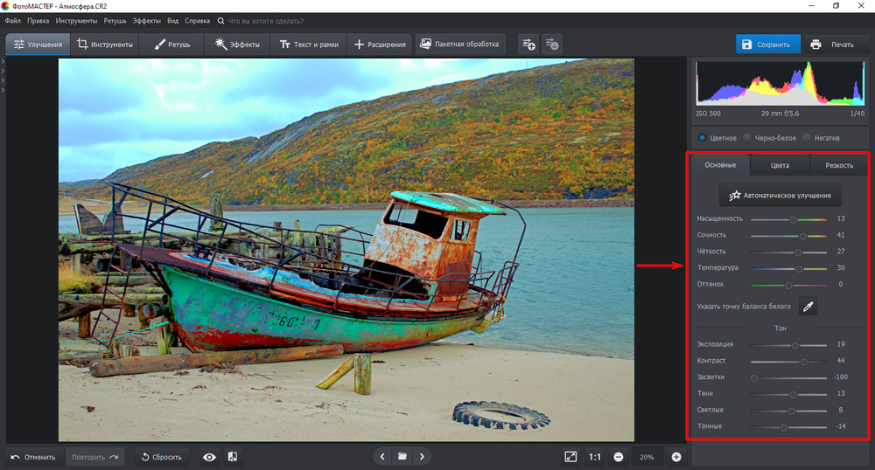The width and height of the screenshot is (875, 470).
Task: Open the Эффекты menu in menu bar
Action: coord(146,20)
